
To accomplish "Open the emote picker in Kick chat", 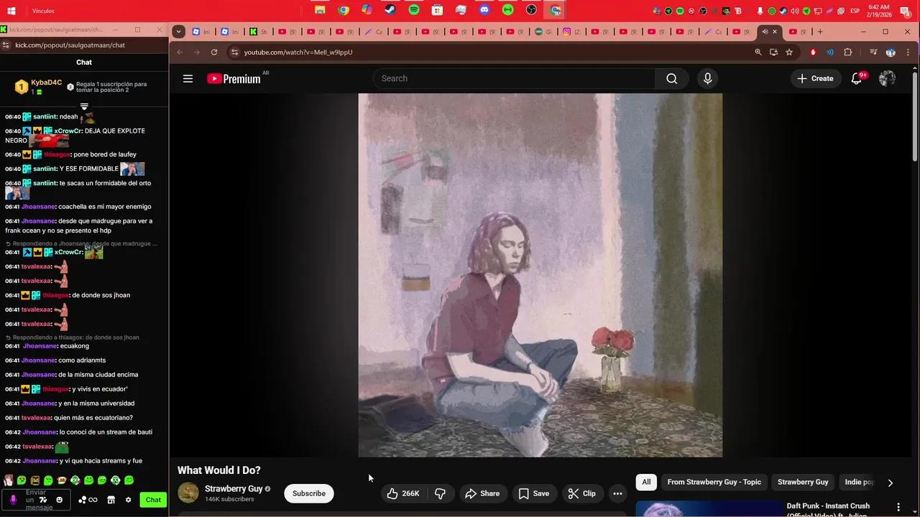I will coord(60,500).
